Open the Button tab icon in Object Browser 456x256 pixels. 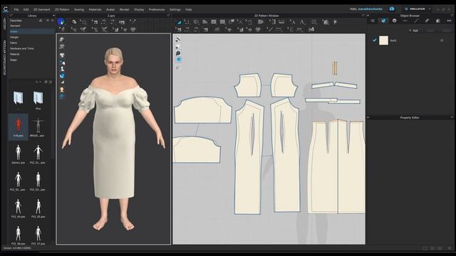click(394, 21)
